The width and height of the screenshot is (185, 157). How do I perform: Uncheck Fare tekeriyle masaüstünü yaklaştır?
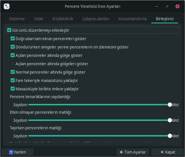pos(13,80)
